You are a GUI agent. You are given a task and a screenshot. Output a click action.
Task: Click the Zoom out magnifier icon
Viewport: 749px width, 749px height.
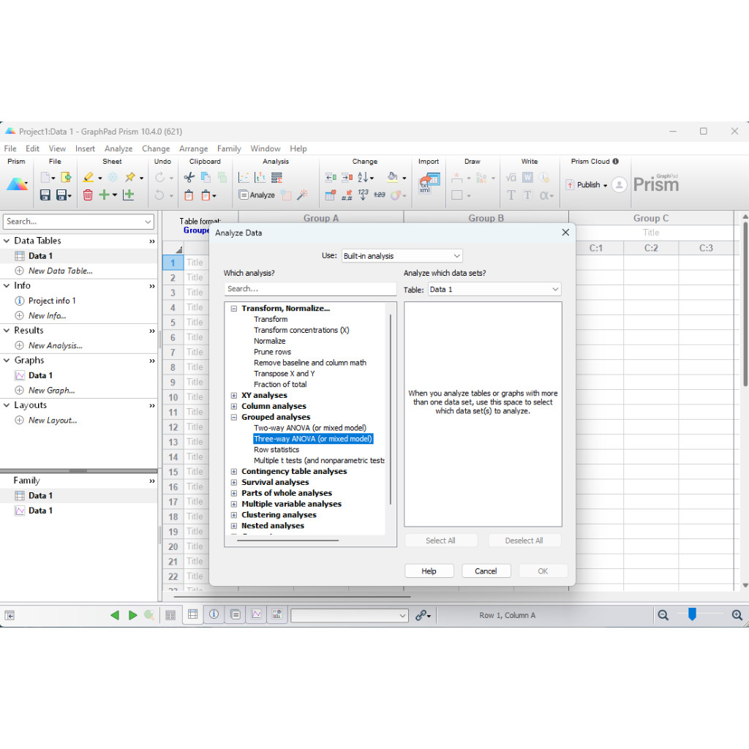(663, 615)
